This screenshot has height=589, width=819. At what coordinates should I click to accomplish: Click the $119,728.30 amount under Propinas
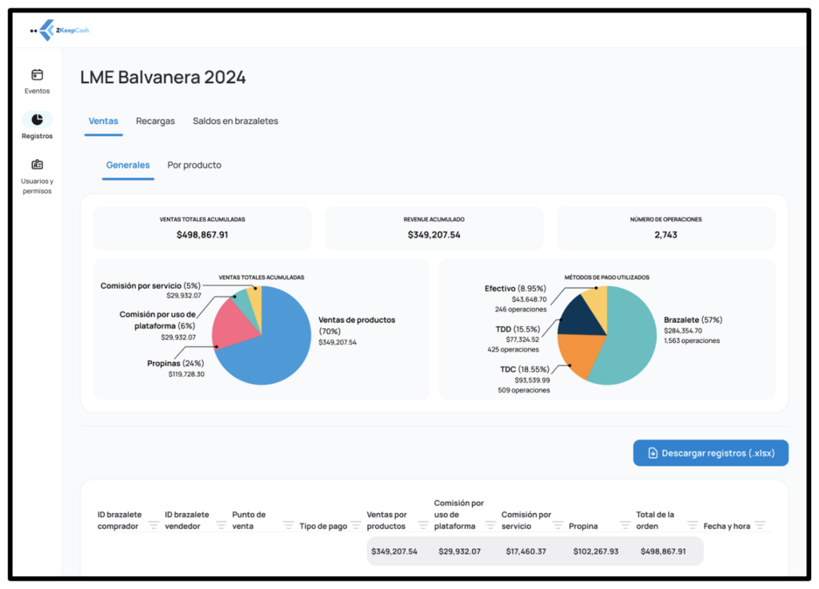186,374
